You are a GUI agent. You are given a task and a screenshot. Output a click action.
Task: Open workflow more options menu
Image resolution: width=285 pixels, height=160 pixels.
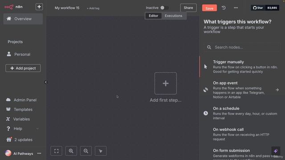coord(236,8)
